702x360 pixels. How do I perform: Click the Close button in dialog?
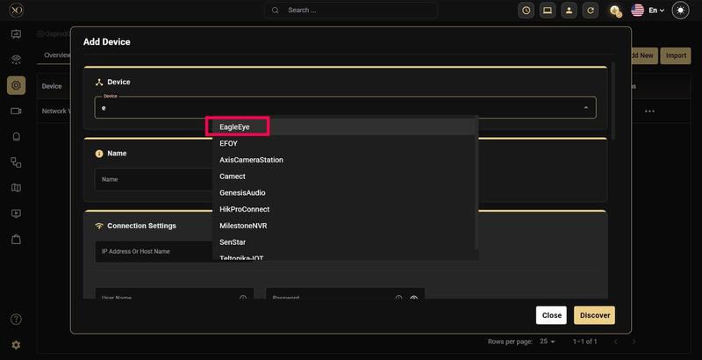(551, 315)
